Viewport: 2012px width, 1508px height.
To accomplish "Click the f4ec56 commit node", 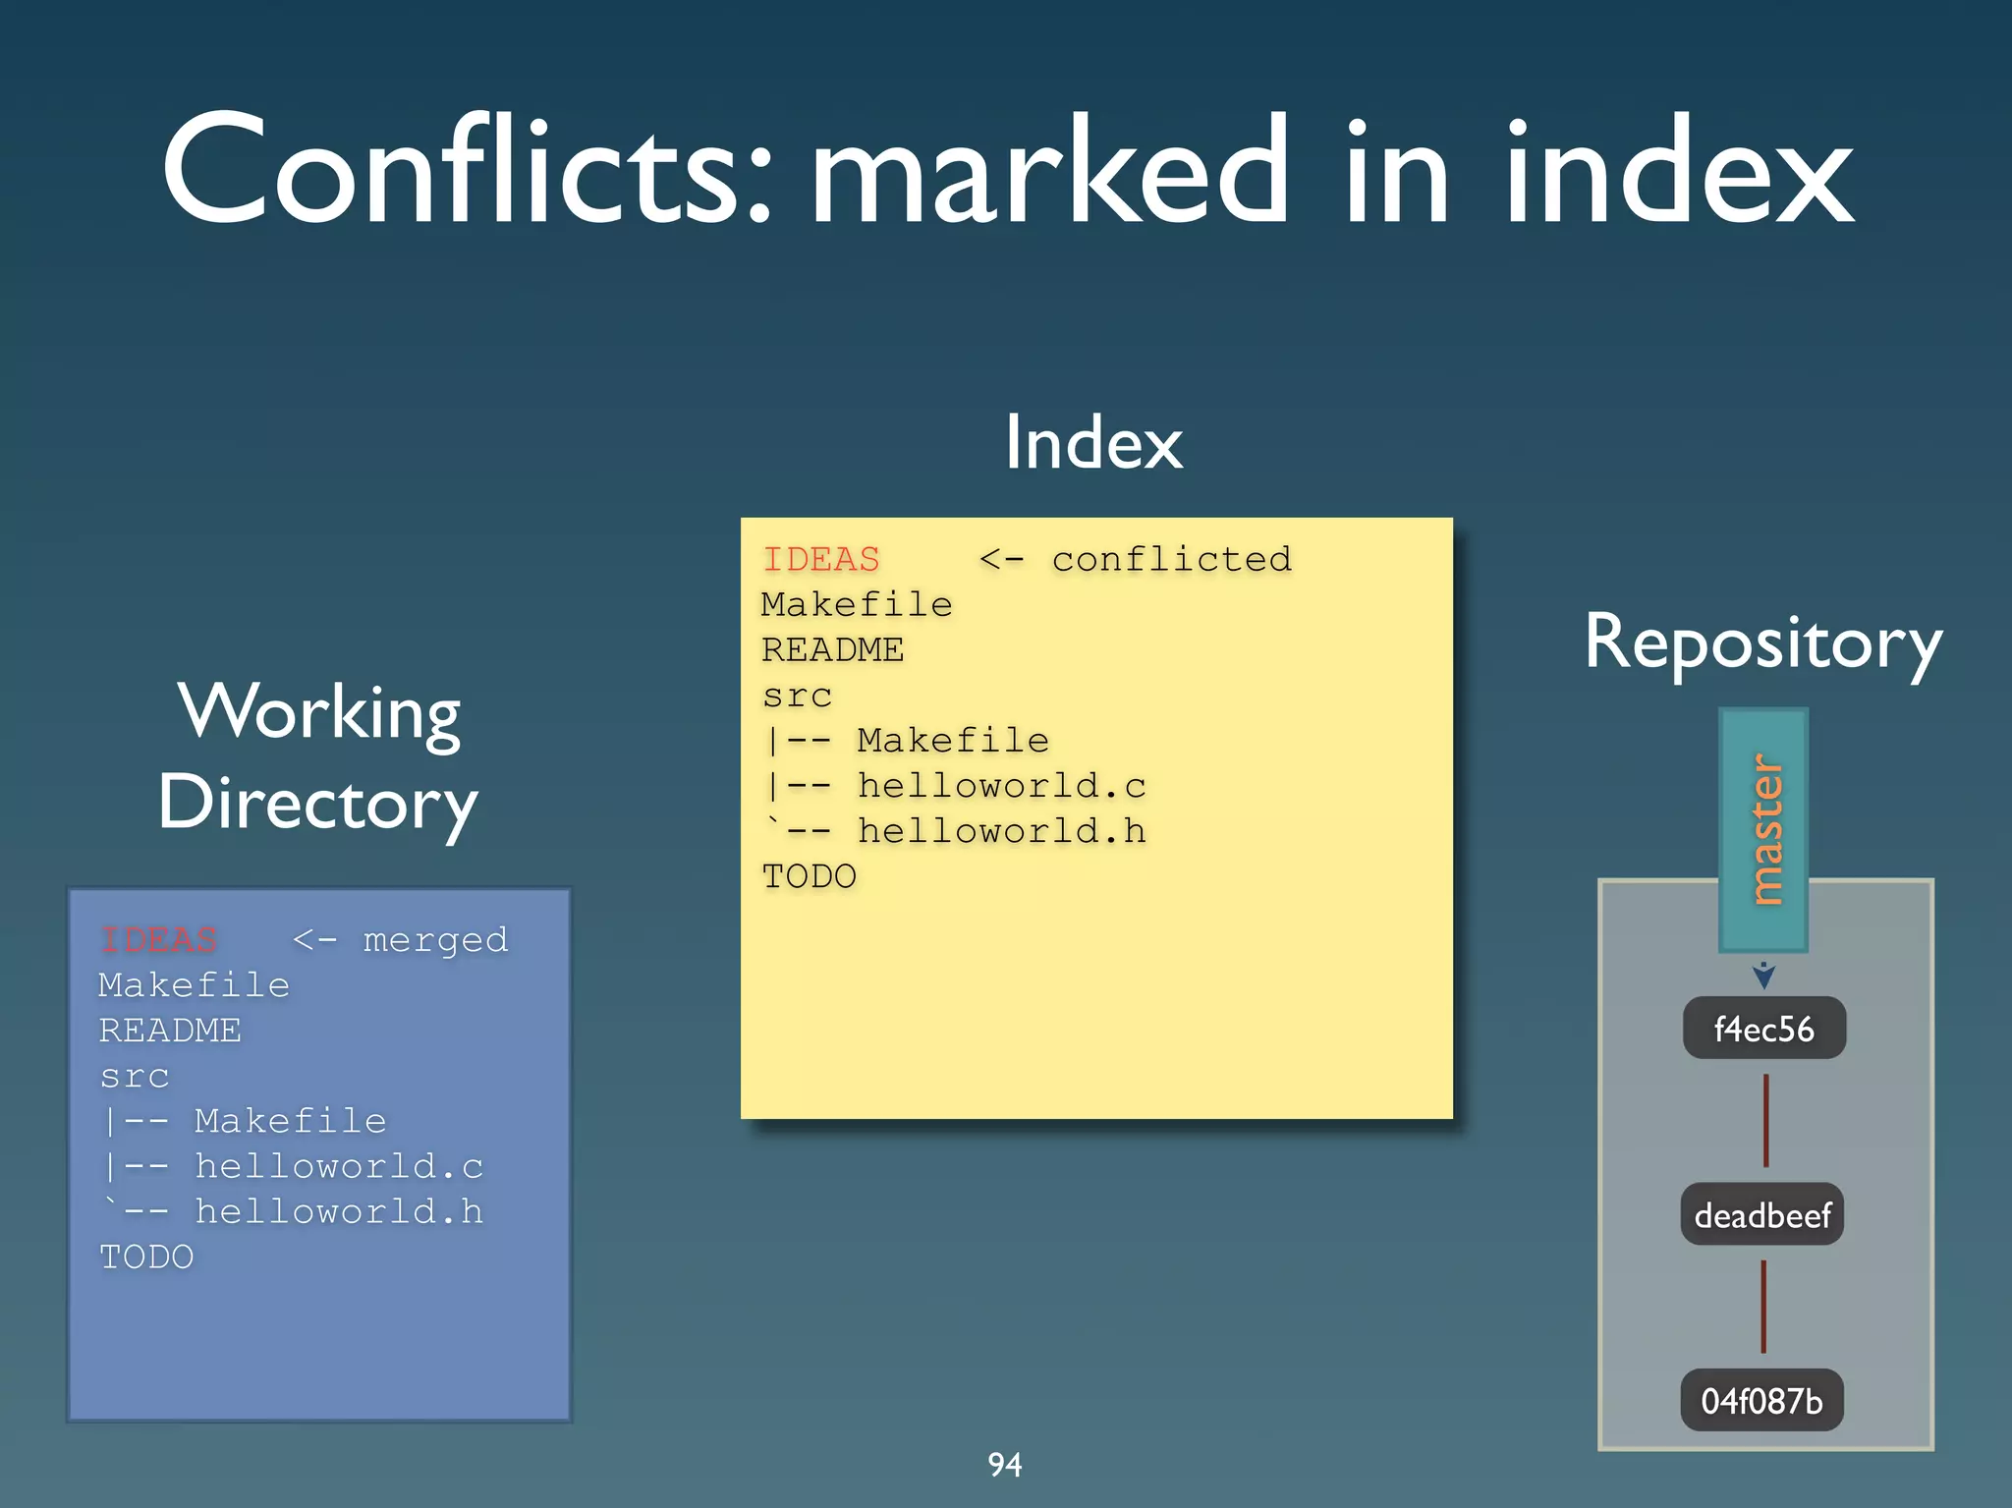I will 1763,1029.
